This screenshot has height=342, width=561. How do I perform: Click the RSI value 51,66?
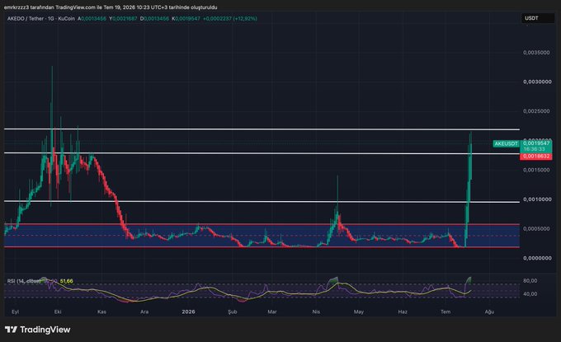67,281
